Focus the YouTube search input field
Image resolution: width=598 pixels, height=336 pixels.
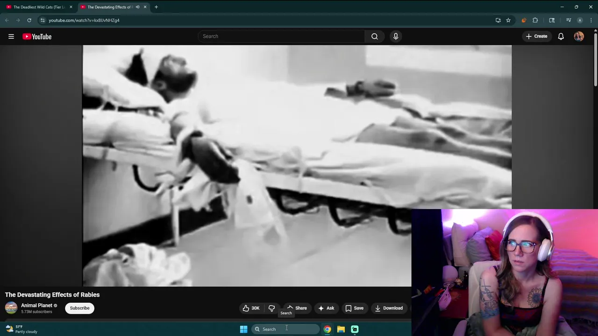coord(281,36)
